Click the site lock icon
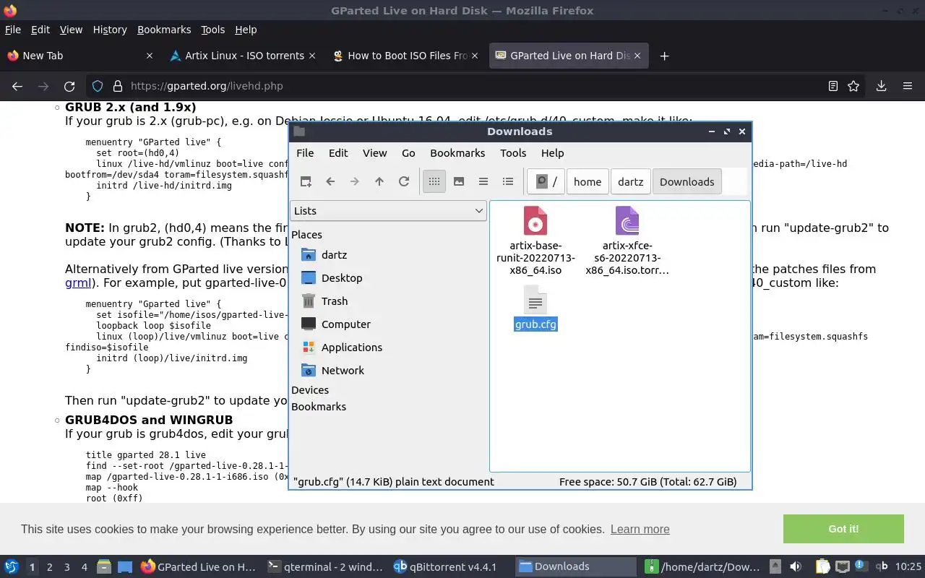 tap(117, 86)
